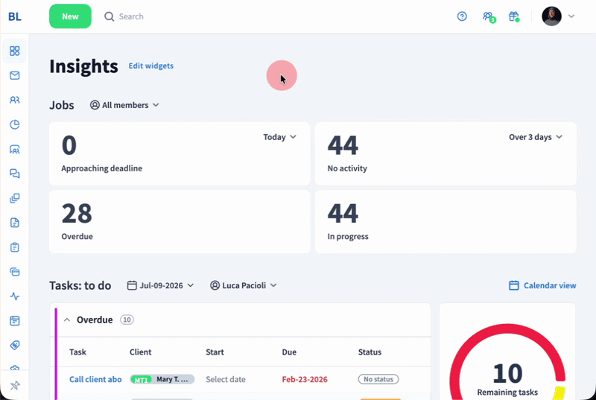Open the chat bubbles icon in sidebar

(14, 174)
